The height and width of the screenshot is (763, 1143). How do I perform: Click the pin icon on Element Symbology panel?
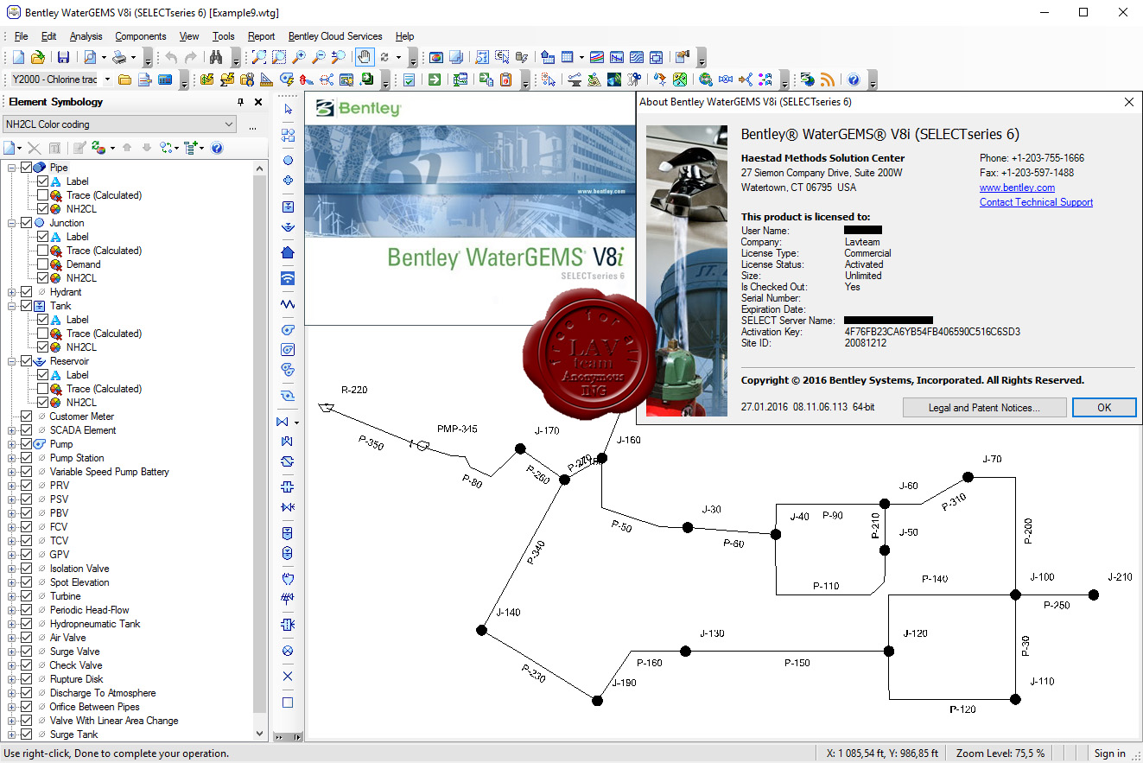pyautogui.click(x=241, y=102)
